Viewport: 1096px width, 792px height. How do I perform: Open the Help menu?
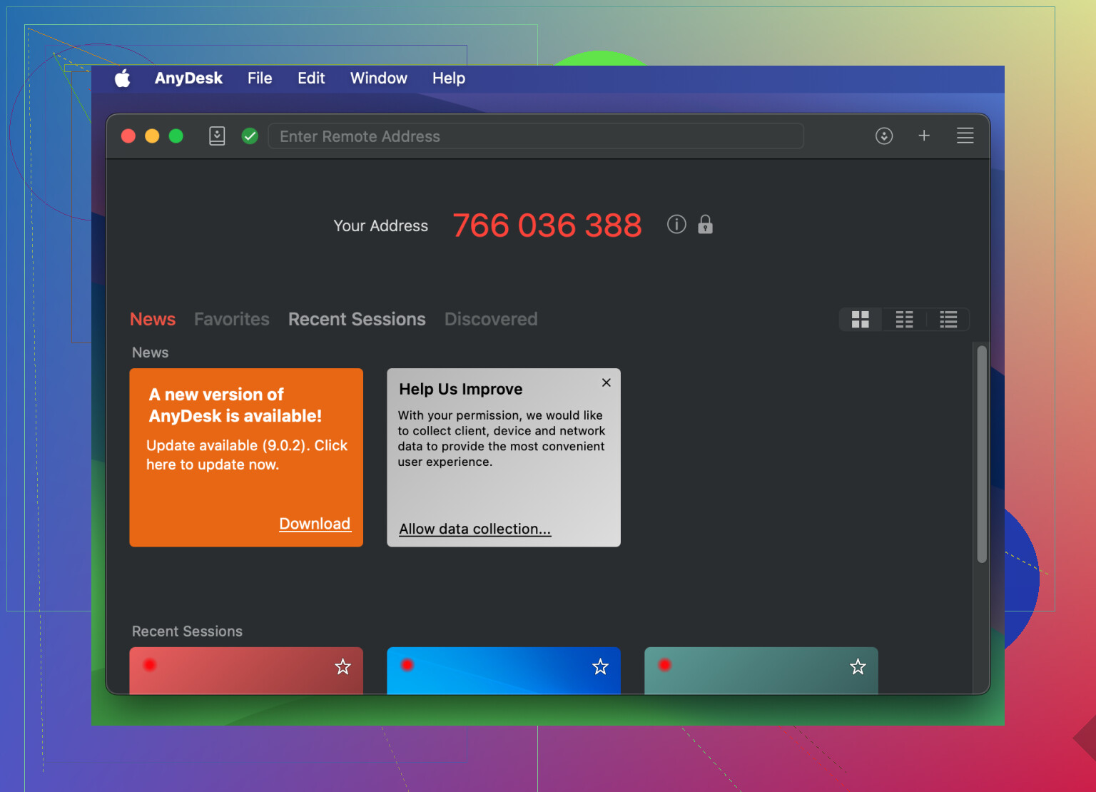[449, 78]
